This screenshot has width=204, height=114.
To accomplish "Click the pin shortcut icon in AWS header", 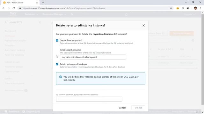I will 72,14.
